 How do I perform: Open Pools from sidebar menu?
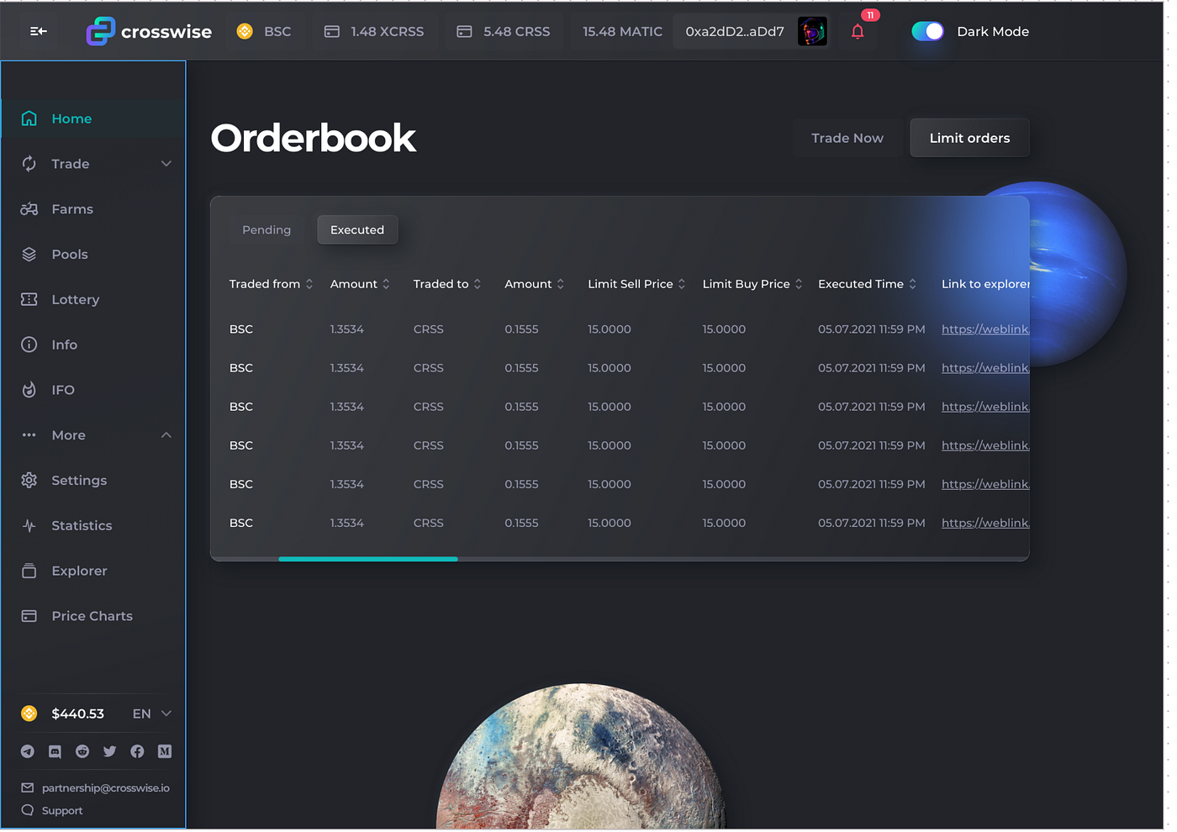pos(70,254)
